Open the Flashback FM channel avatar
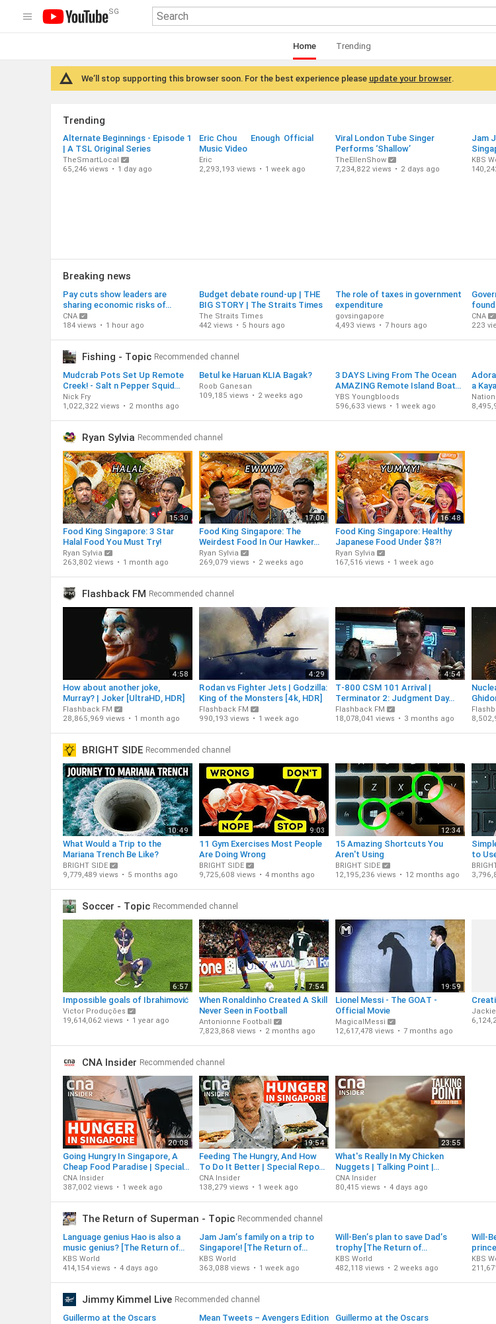This screenshot has width=496, height=1324. tap(69, 594)
